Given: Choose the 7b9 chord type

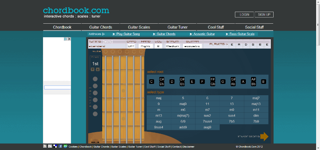Looking at the screenshot, I should (x=256, y=122).
